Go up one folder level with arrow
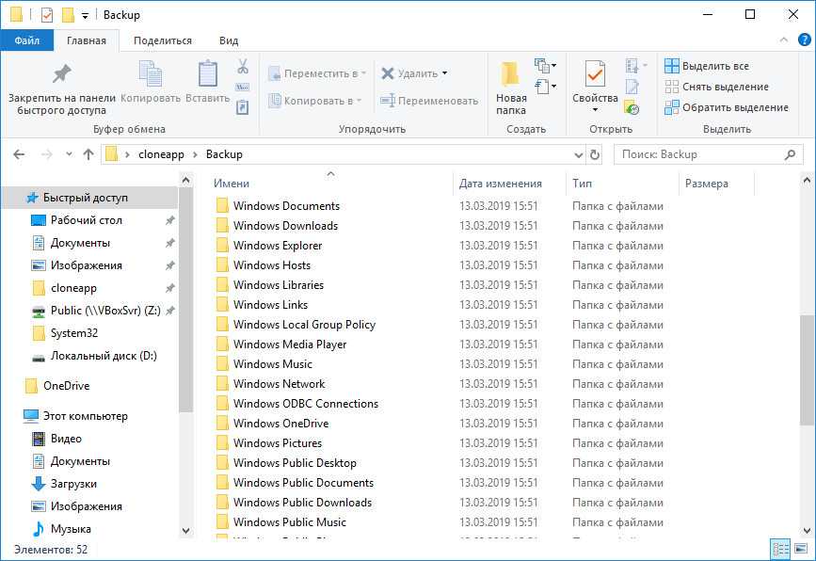The height and width of the screenshot is (561, 816). (x=88, y=154)
